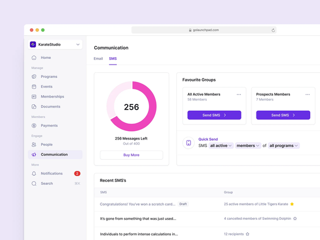
Task: Click the Payments dollar icon
Action: pyautogui.click(x=34, y=126)
